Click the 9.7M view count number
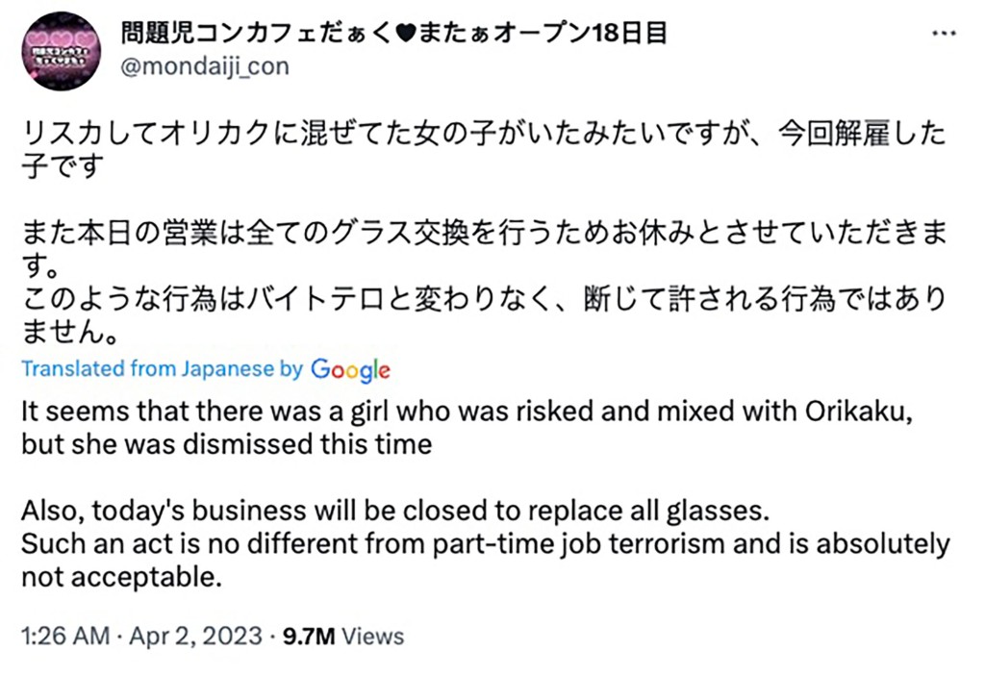The height and width of the screenshot is (676, 985). coord(307,636)
